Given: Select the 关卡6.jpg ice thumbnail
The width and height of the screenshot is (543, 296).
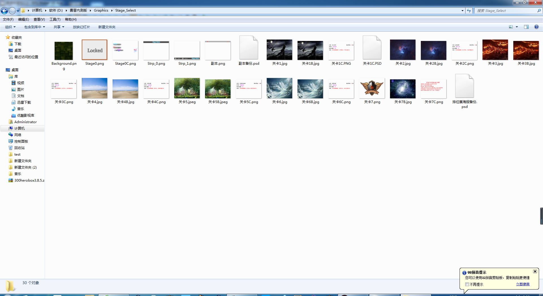Looking at the screenshot, I should 279,88.
